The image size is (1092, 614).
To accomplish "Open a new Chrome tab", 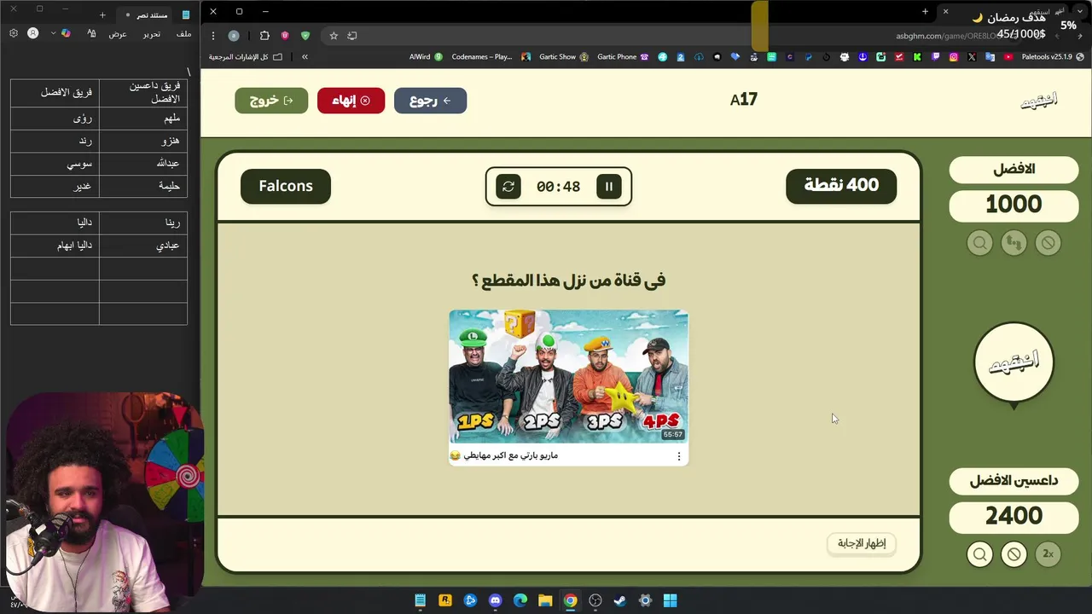I will pos(925,11).
